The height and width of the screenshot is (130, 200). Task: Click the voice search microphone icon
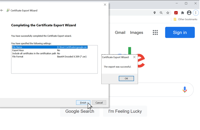pos(185,90)
